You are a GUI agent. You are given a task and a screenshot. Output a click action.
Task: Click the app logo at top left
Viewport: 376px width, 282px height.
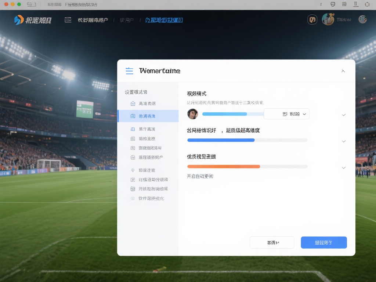(x=17, y=19)
